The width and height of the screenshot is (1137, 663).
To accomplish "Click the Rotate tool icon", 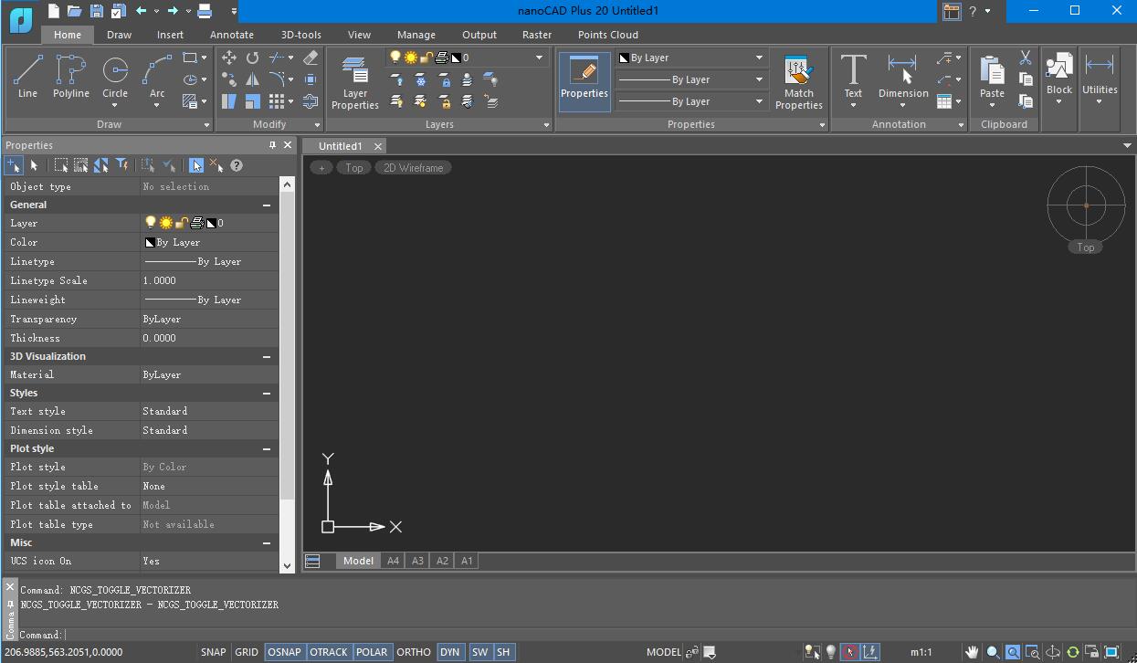I will click(252, 58).
